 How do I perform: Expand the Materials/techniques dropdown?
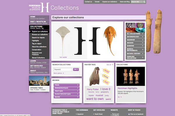(x=66, y=88)
